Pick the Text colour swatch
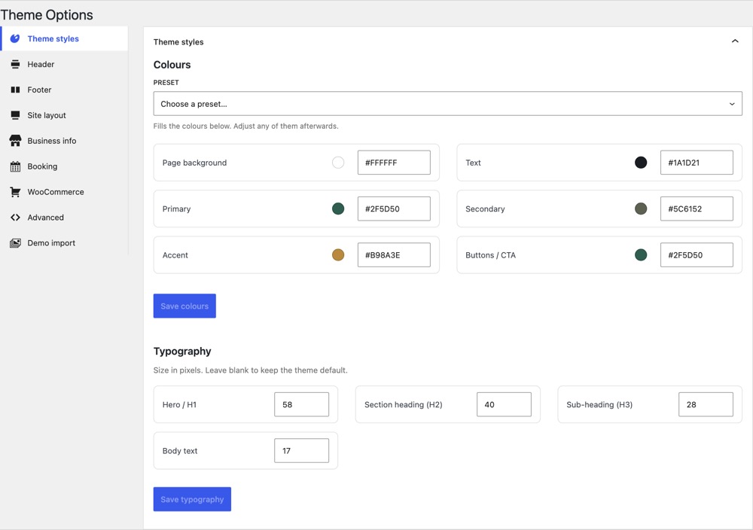Viewport: 753px width, 530px height. coord(641,163)
